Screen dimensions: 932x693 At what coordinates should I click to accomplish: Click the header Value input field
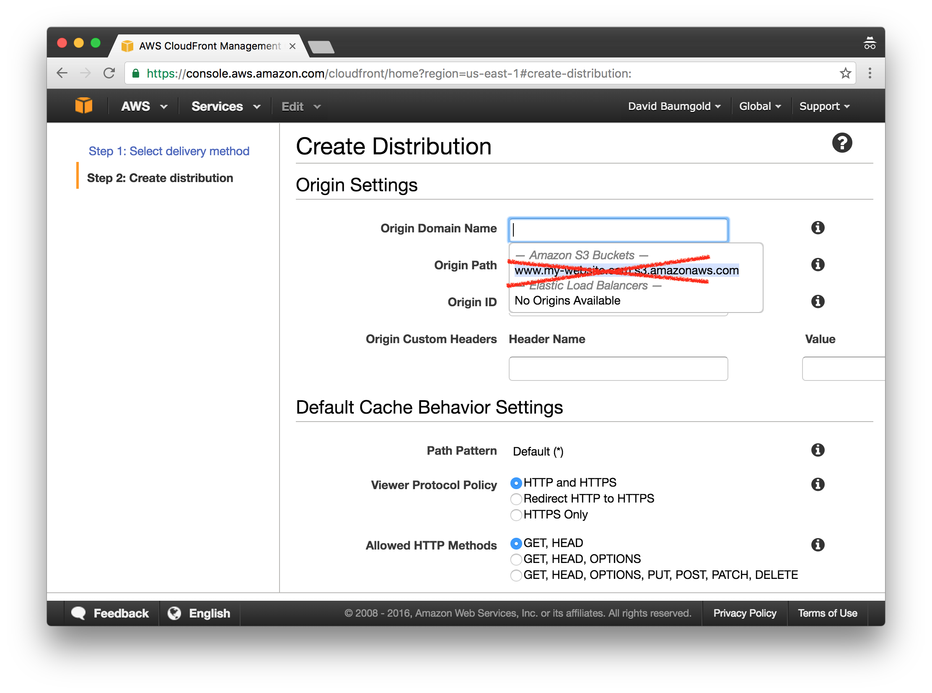(x=843, y=369)
